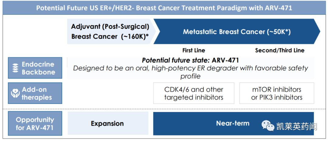Screen dimensions: 328x141
Task: Click the Chinese watermark text 凯莱英药闻
Action: 297,126
